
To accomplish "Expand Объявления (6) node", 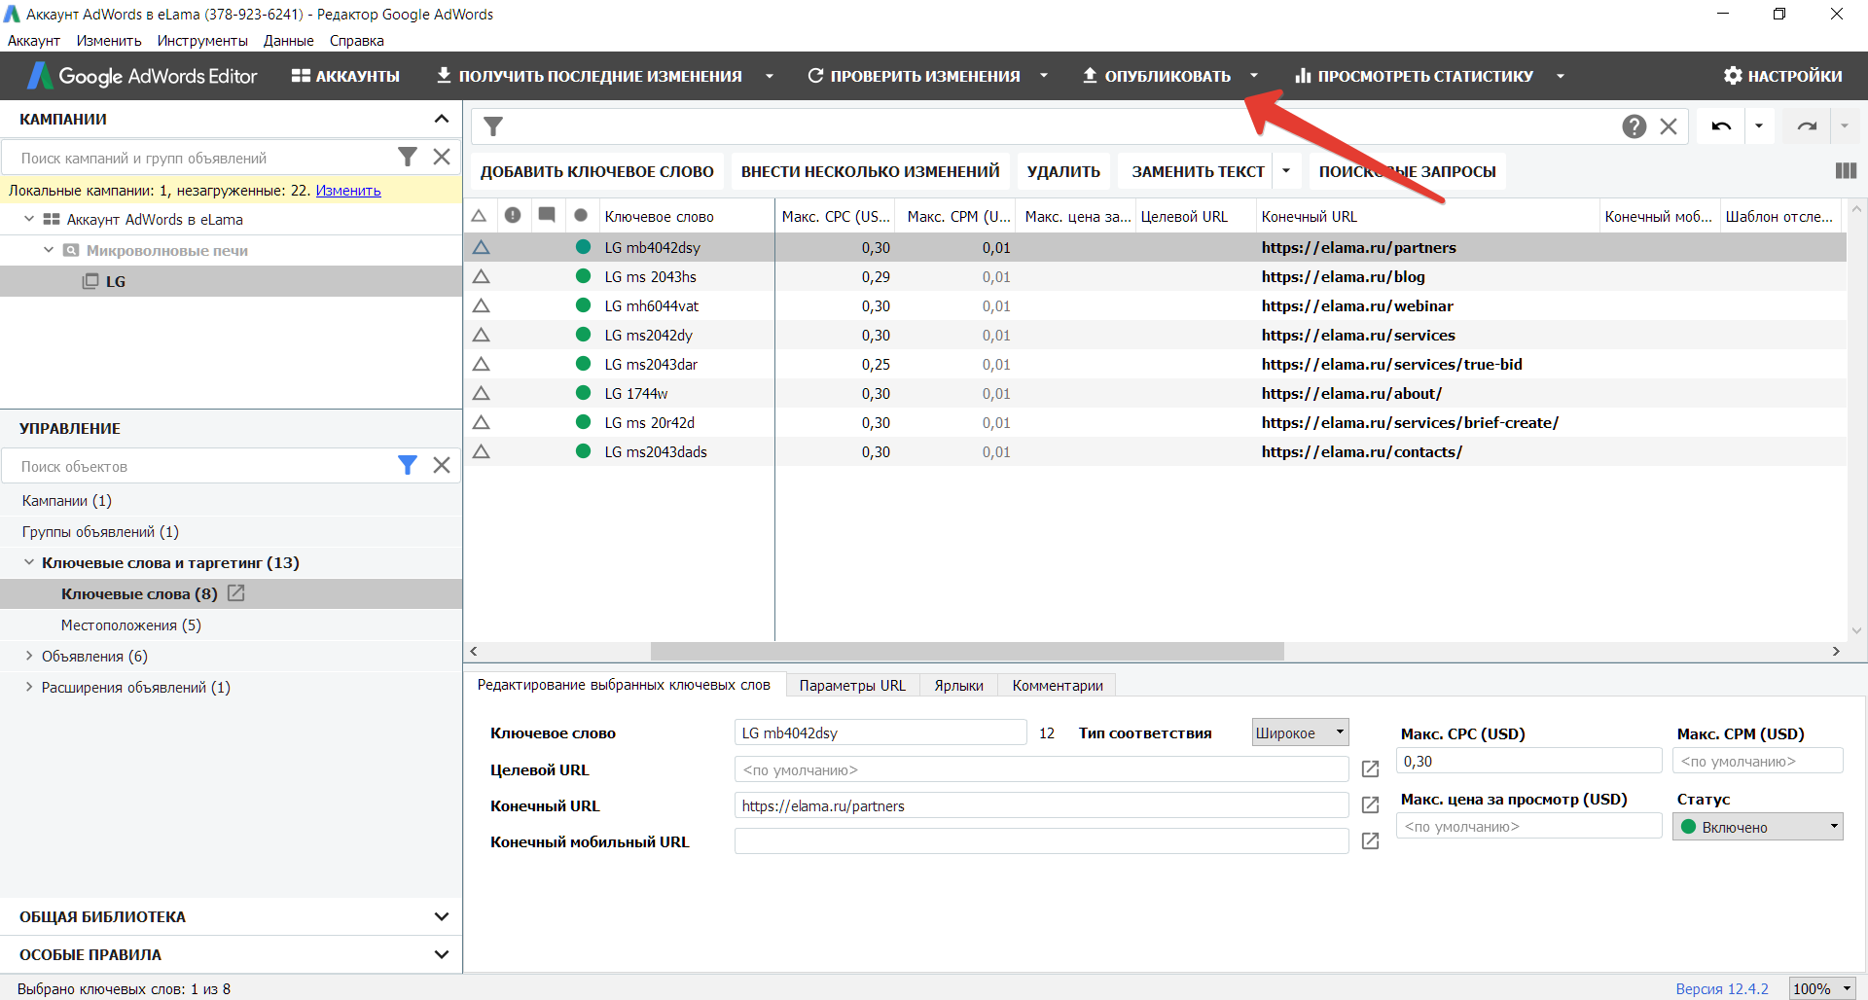I will pos(29,656).
